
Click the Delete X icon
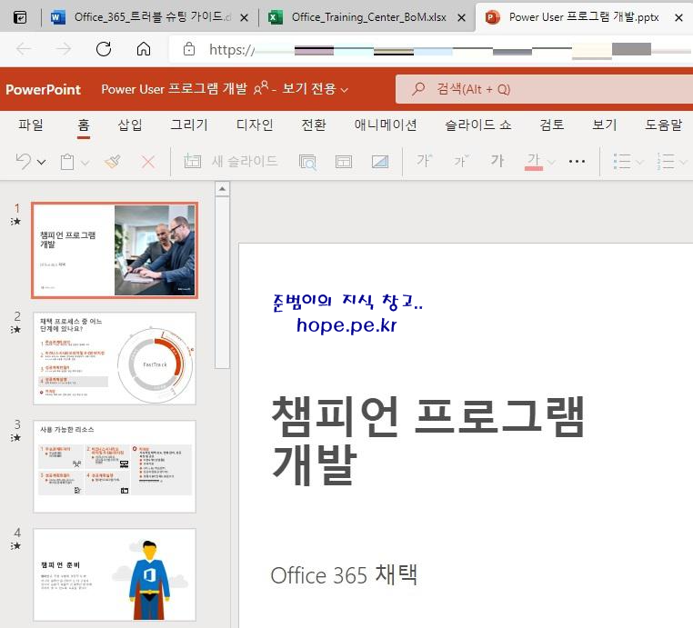148,162
